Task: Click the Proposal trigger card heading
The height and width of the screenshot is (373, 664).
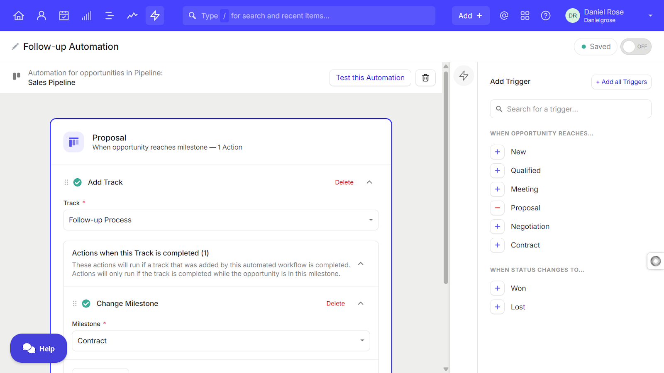Action: [109, 138]
